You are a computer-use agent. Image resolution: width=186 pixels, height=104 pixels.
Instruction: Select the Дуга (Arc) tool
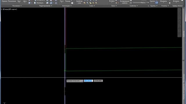point(25,1)
